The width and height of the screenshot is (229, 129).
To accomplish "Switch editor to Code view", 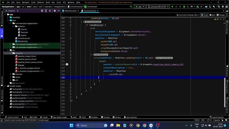I will [x=204, y=15].
